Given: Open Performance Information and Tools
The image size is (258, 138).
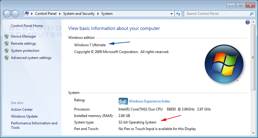Looking at the screenshot, I should (x=34, y=125).
